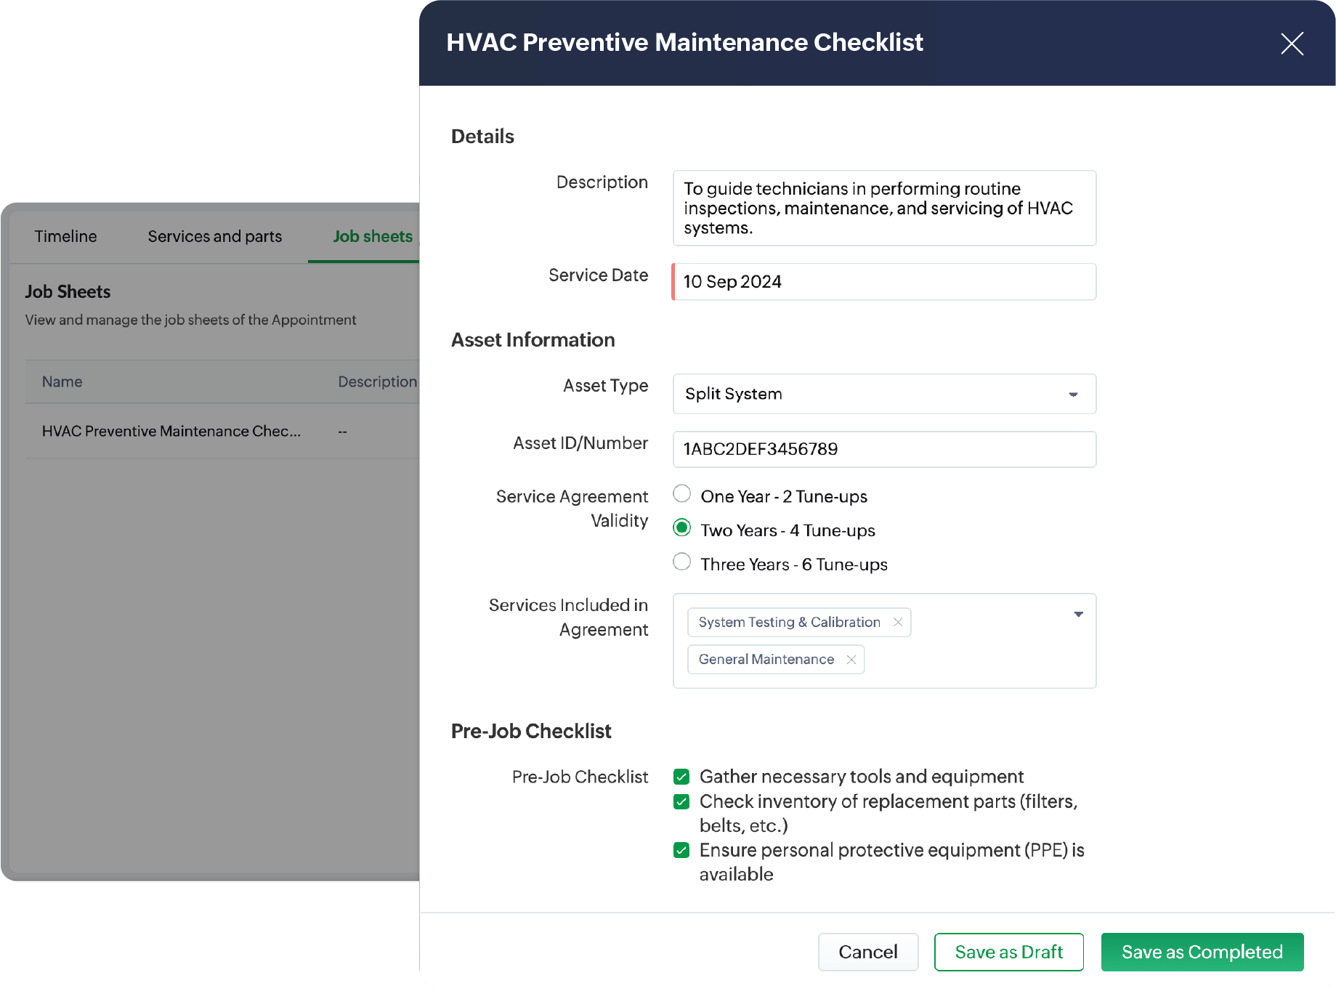This screenshot has height=991, width=1336.
Task: Switch to the Timeline tab
Action: tap(65, 237)
